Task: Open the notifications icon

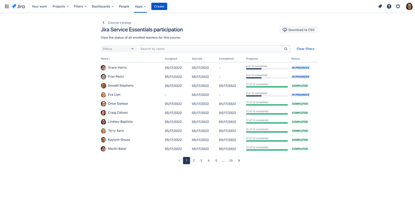Action: point(380,6)
